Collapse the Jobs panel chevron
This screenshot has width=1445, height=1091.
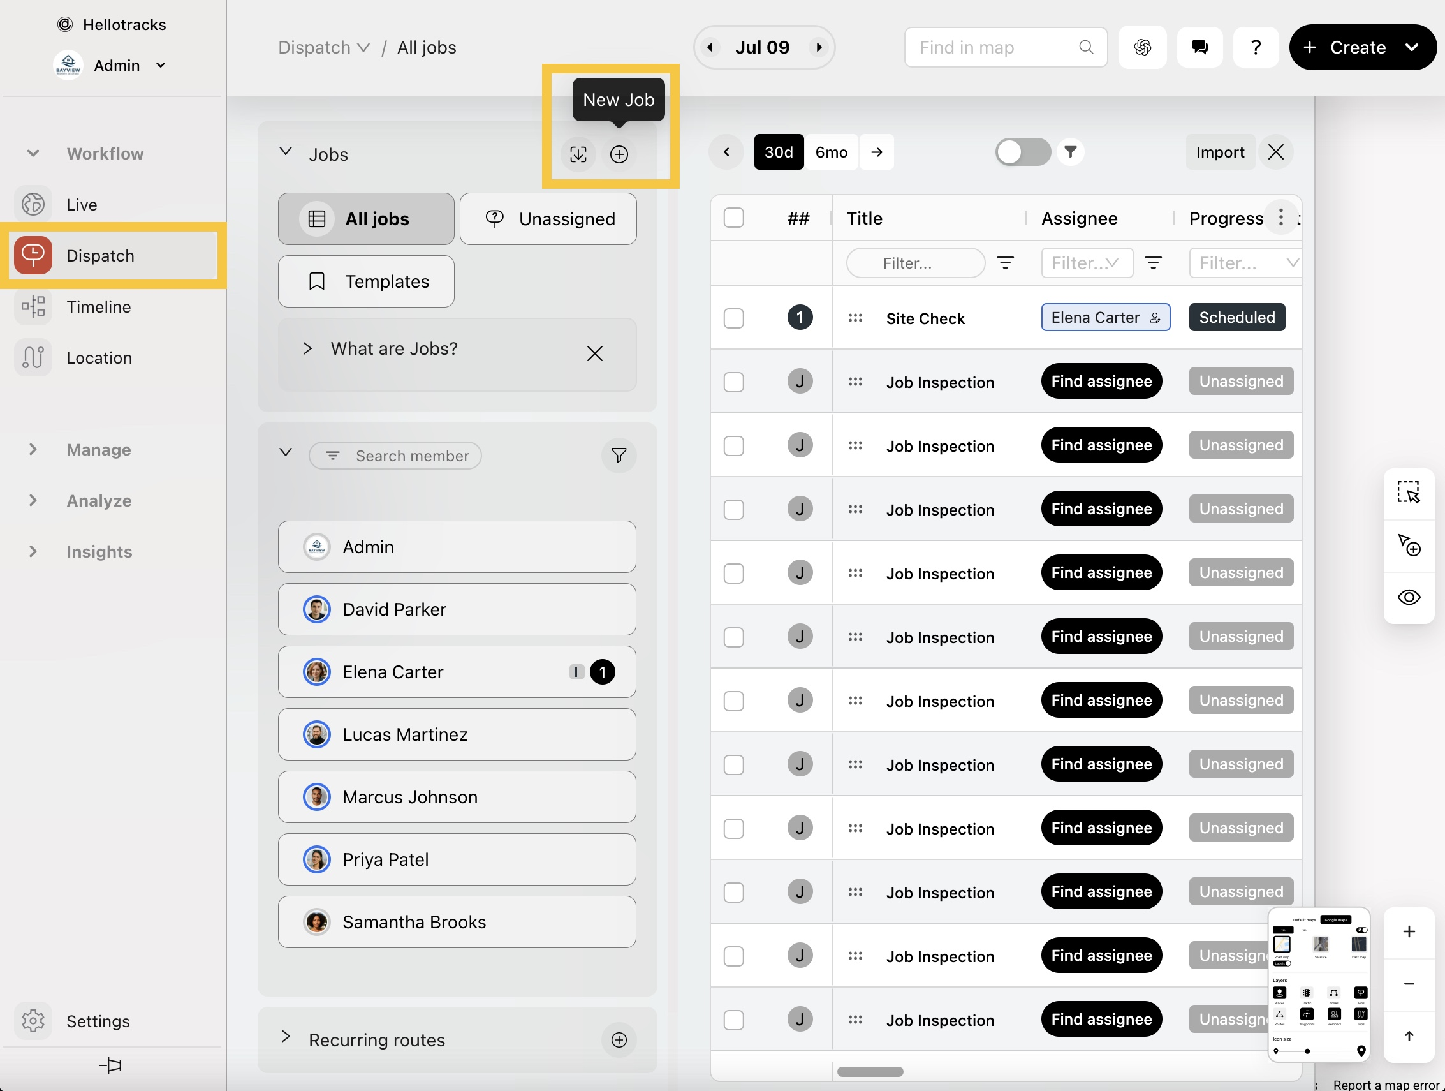(286, 152)
